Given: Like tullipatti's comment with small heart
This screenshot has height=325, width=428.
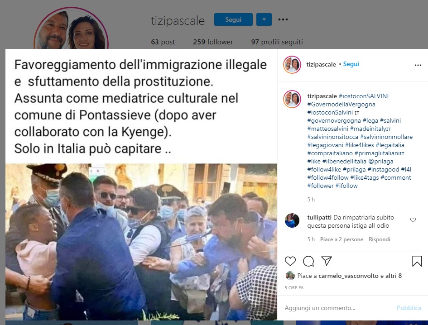Looking at the screenshot, I should [413, 220].
